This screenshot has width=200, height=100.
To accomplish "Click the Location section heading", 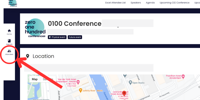I will pyautogui.click(x=43, y=56).
